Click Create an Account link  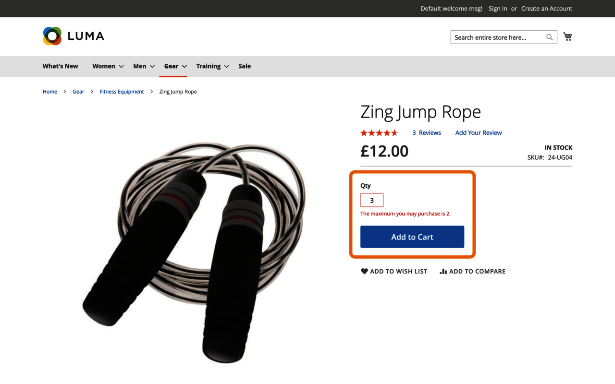[x=546, y=9]
